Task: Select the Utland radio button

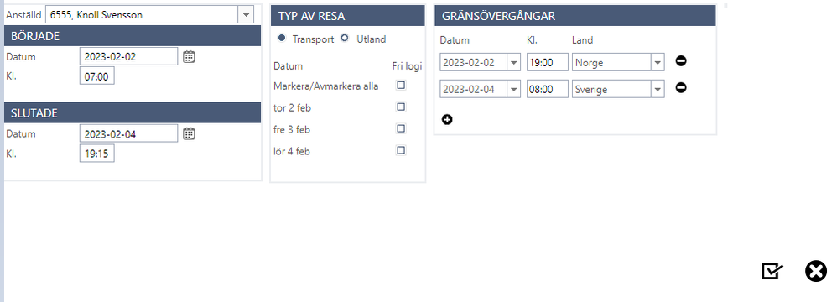Action: [345, 39]
